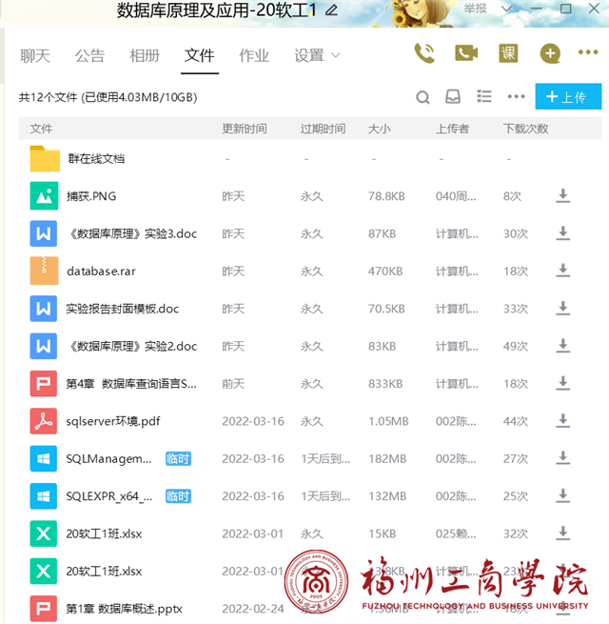Sort files by 更新时间 column header
The height and width of the screenshot is (624, 609).
[x=245, y=129]
